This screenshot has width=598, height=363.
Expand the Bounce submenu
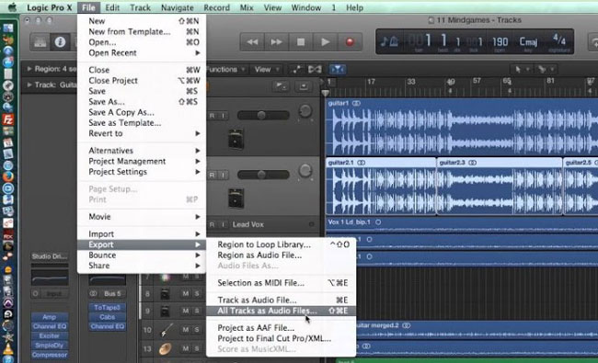point(142,255)
